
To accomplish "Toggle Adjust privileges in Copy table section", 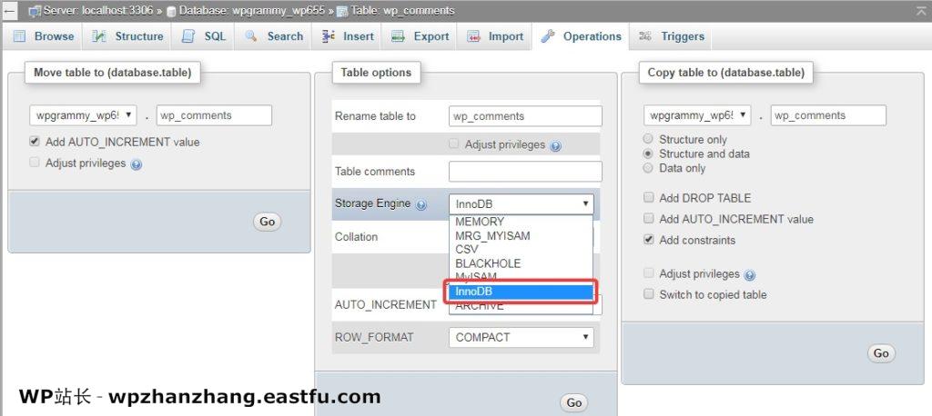I will click(x=648, y=273).
